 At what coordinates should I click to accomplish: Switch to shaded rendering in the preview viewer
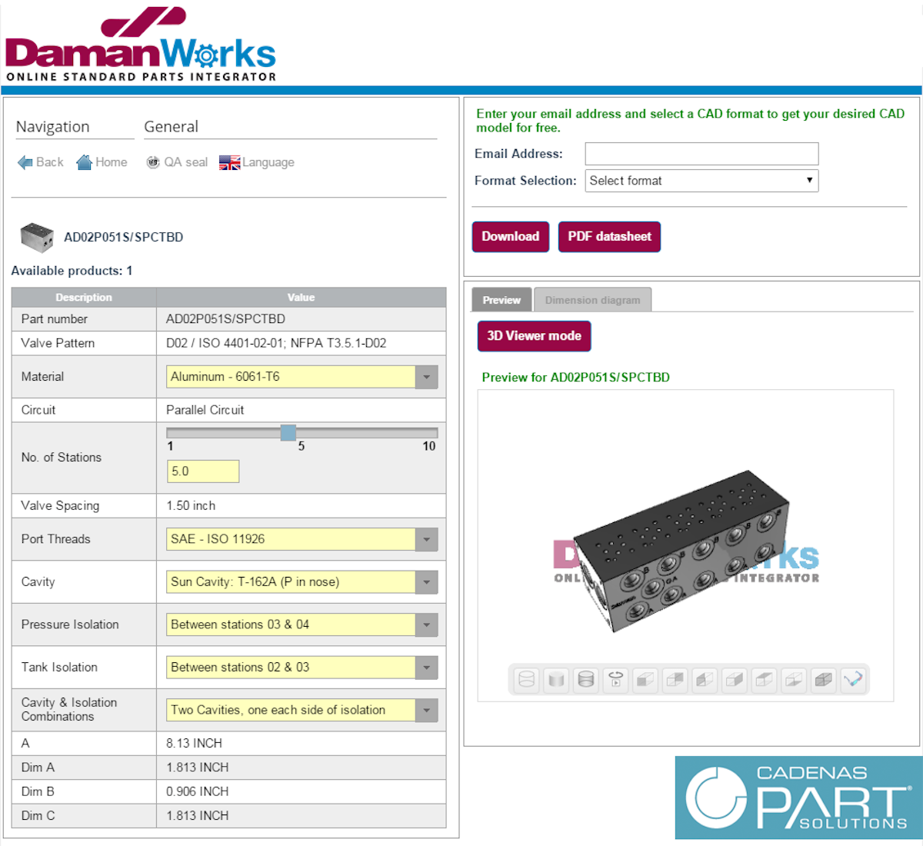[555, 679]
